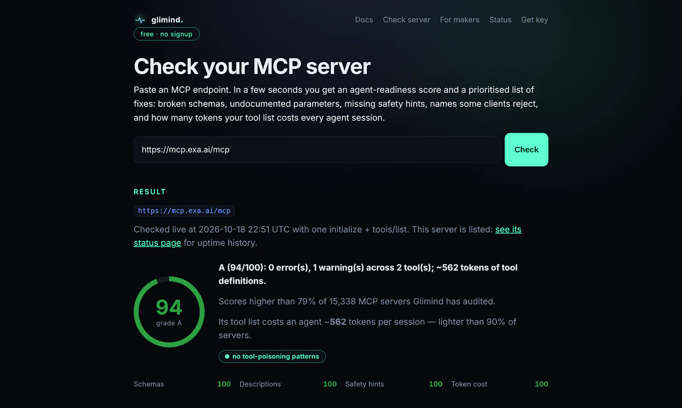Open the Docs menu item
The height and width of the screenshot is (408, 682).
point(364,20)
